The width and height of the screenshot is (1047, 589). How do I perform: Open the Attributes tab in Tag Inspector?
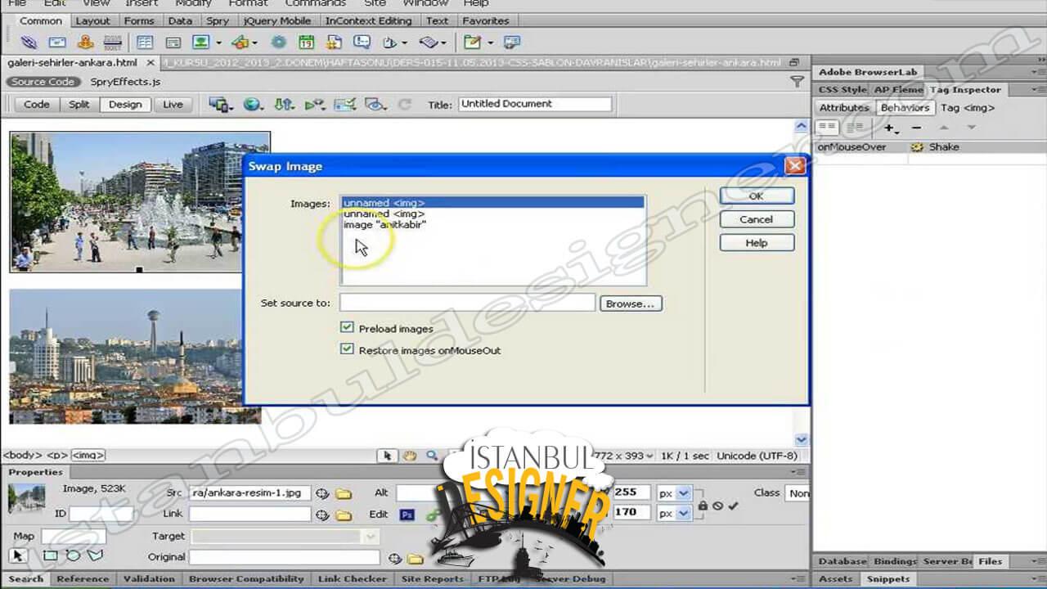coord(843,107)
